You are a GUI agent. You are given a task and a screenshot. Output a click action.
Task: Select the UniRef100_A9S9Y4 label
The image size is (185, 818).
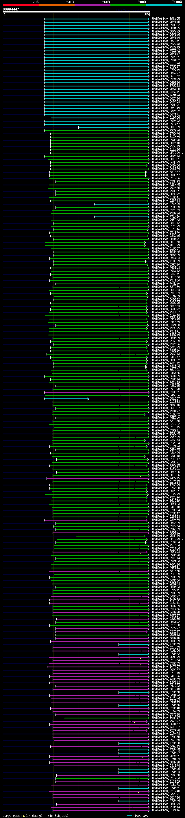point(166,131)
